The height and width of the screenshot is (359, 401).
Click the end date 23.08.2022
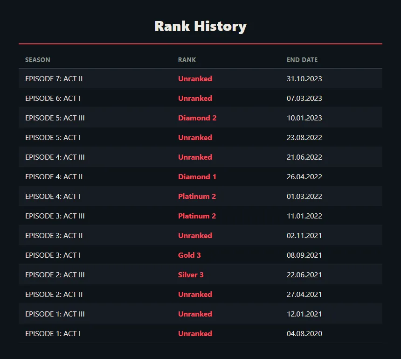click(x=304, y=138)
